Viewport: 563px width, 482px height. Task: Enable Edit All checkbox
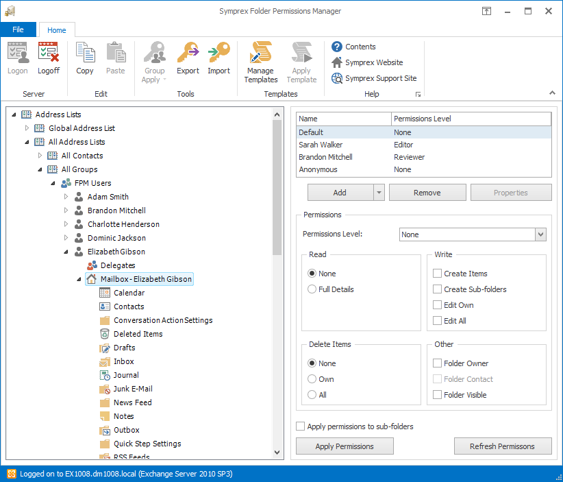point(437,321)
